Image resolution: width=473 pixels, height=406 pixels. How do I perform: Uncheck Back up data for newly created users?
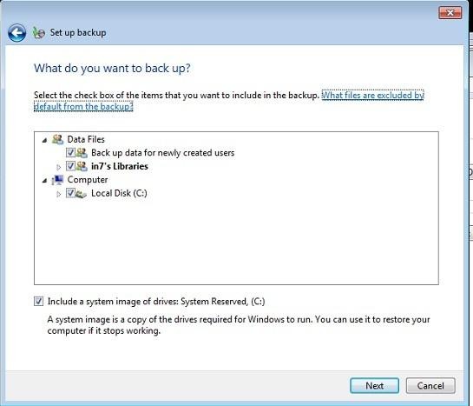[70, 152]
